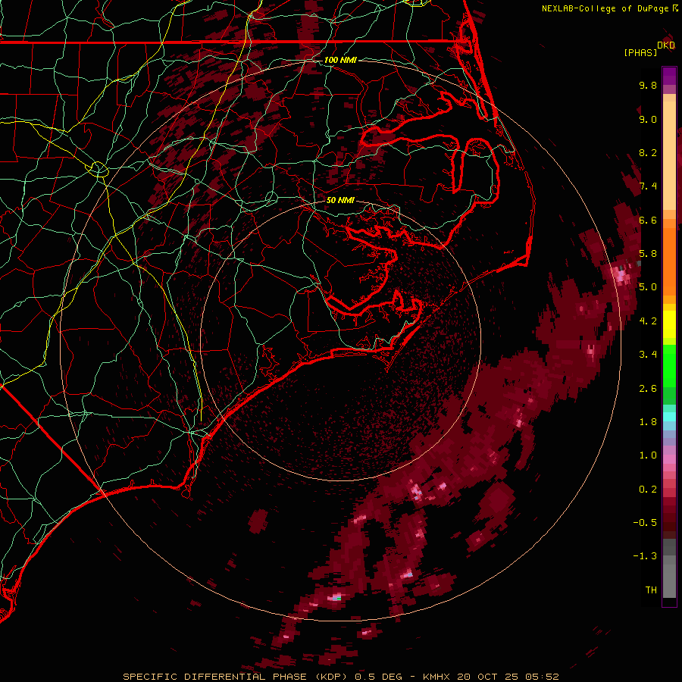Select the 5.0 scale value
Viewport: 682px width, 682px height.
point(648,287)
